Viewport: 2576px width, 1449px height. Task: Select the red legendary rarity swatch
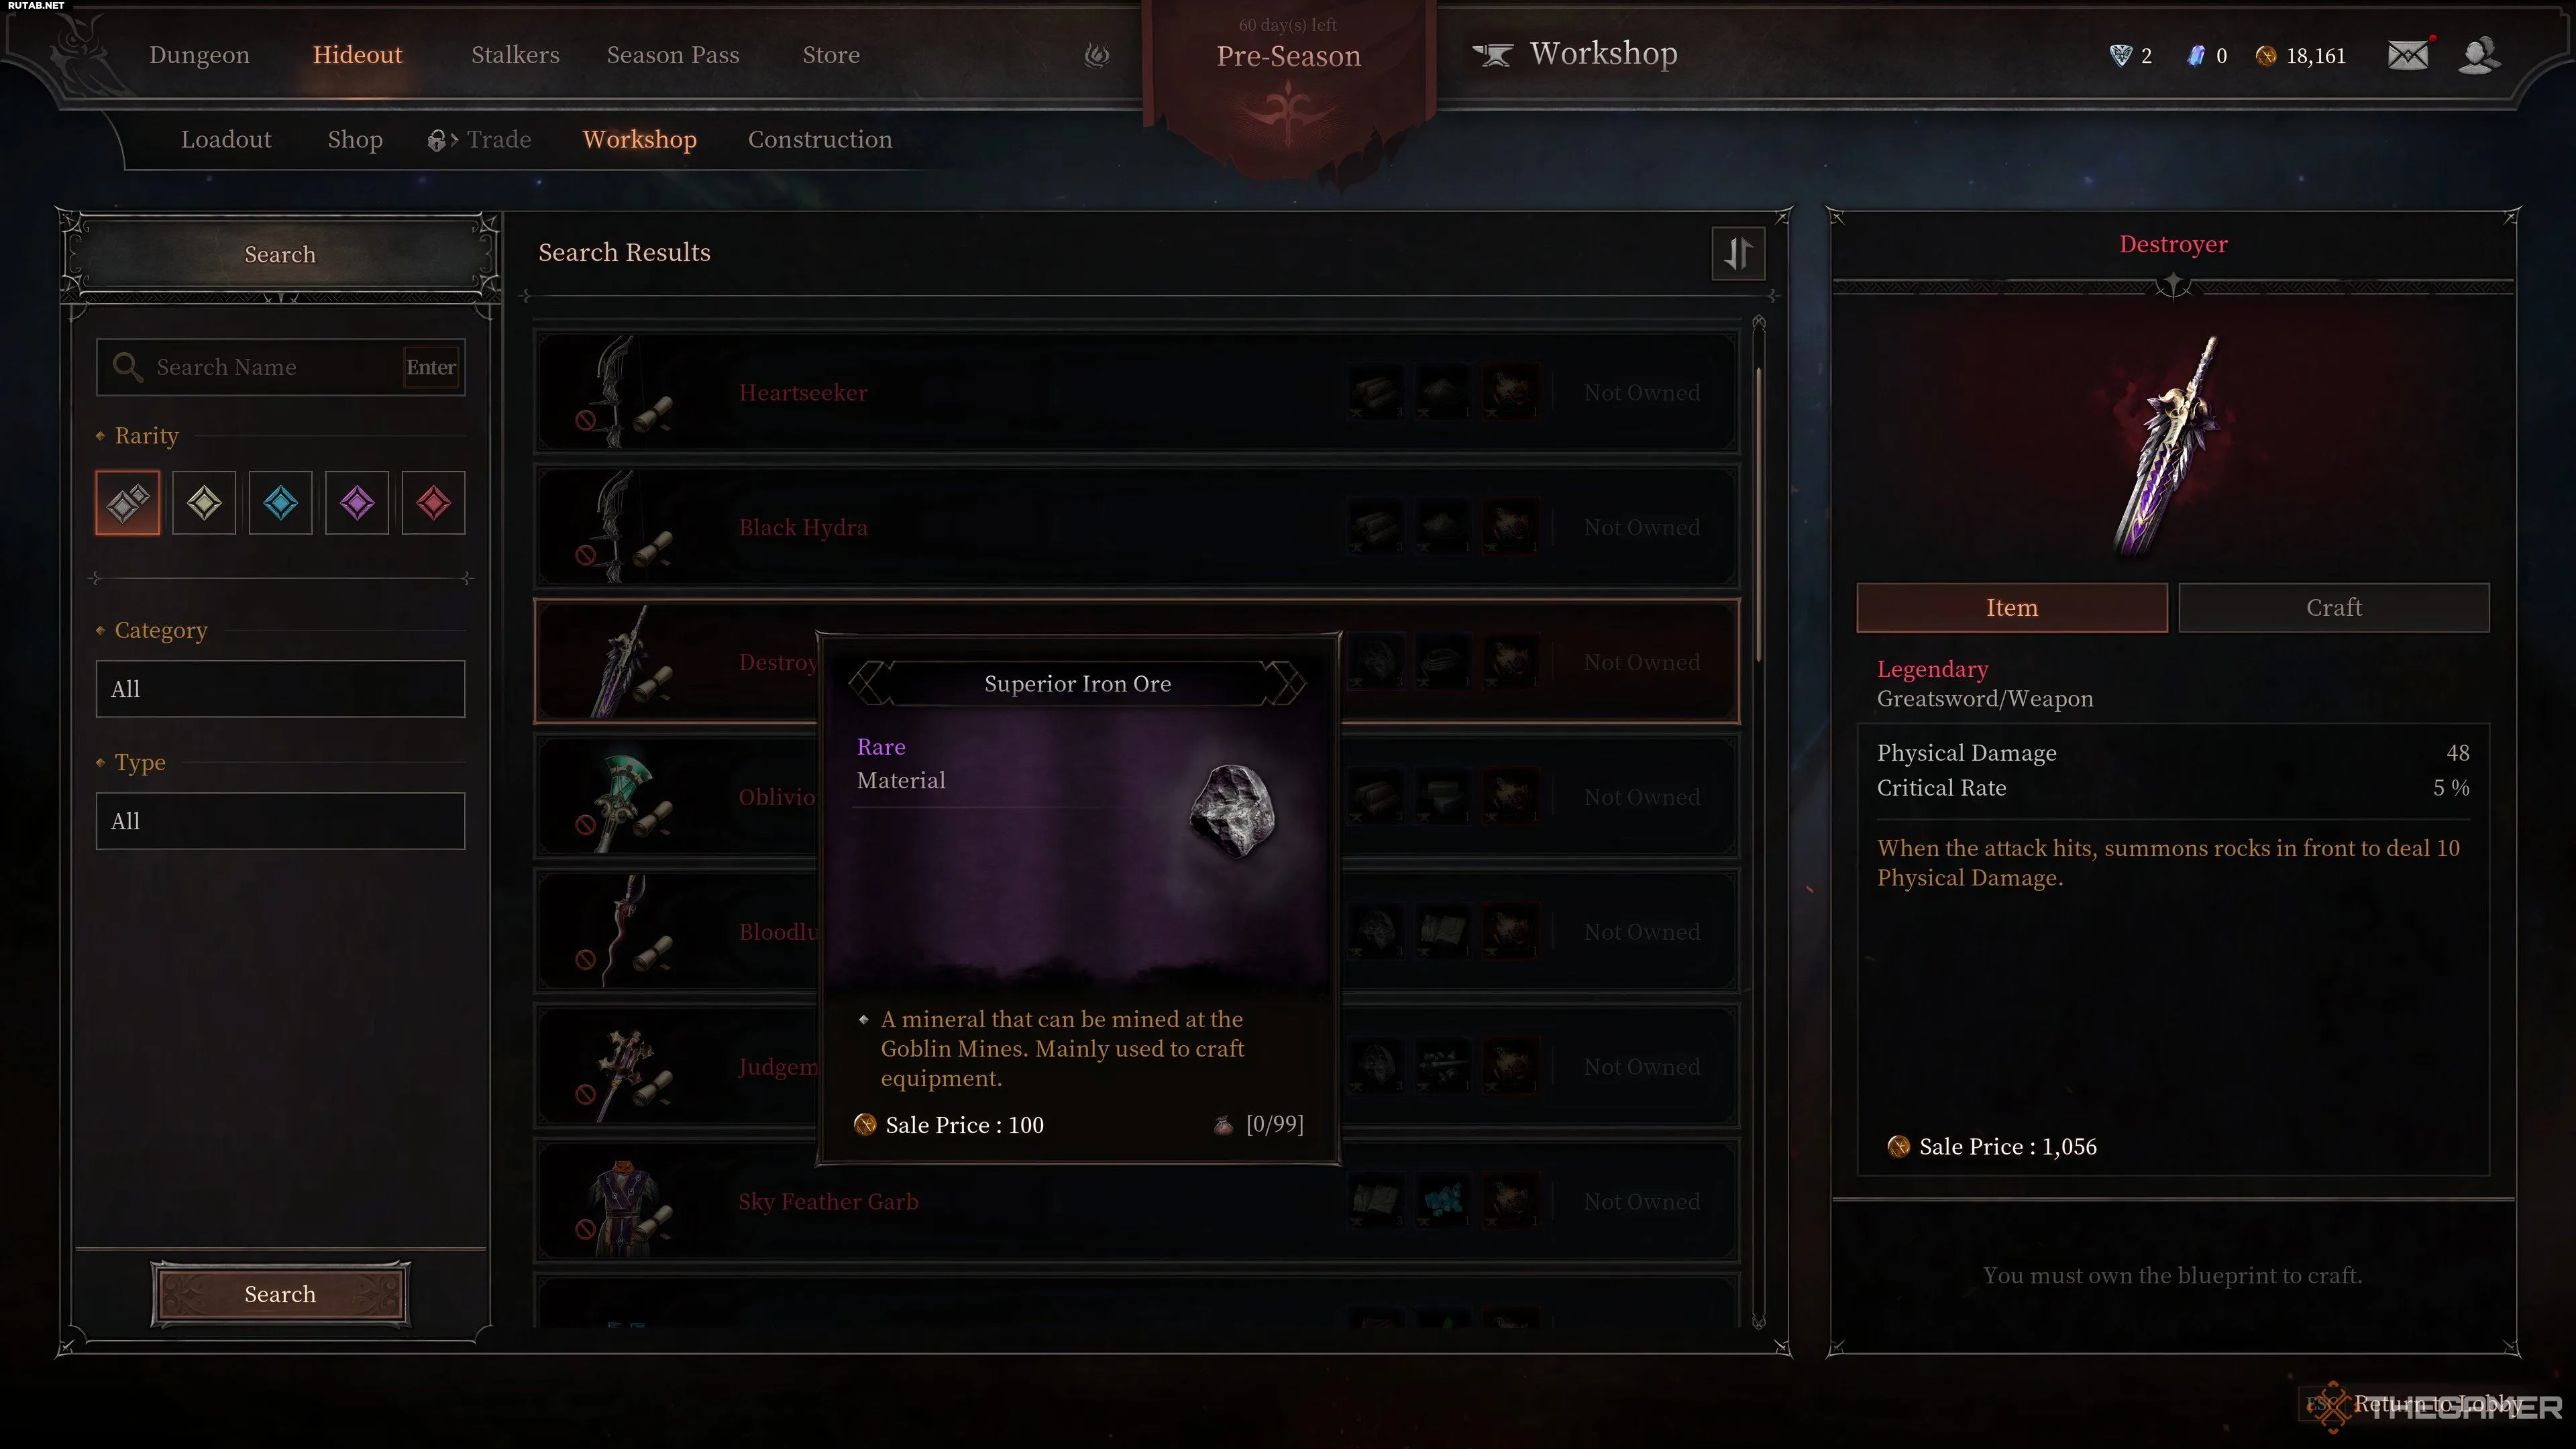[433, 503]
